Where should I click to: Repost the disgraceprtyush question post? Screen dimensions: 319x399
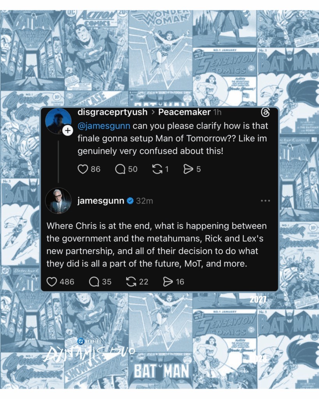(157, 169)
